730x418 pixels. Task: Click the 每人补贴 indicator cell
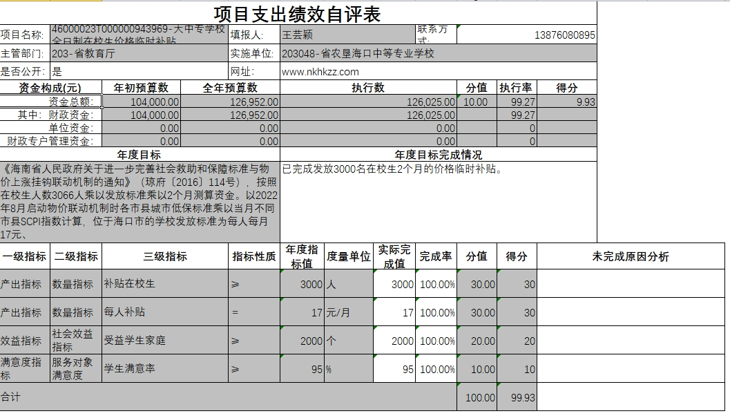click(x=165, y=312)
